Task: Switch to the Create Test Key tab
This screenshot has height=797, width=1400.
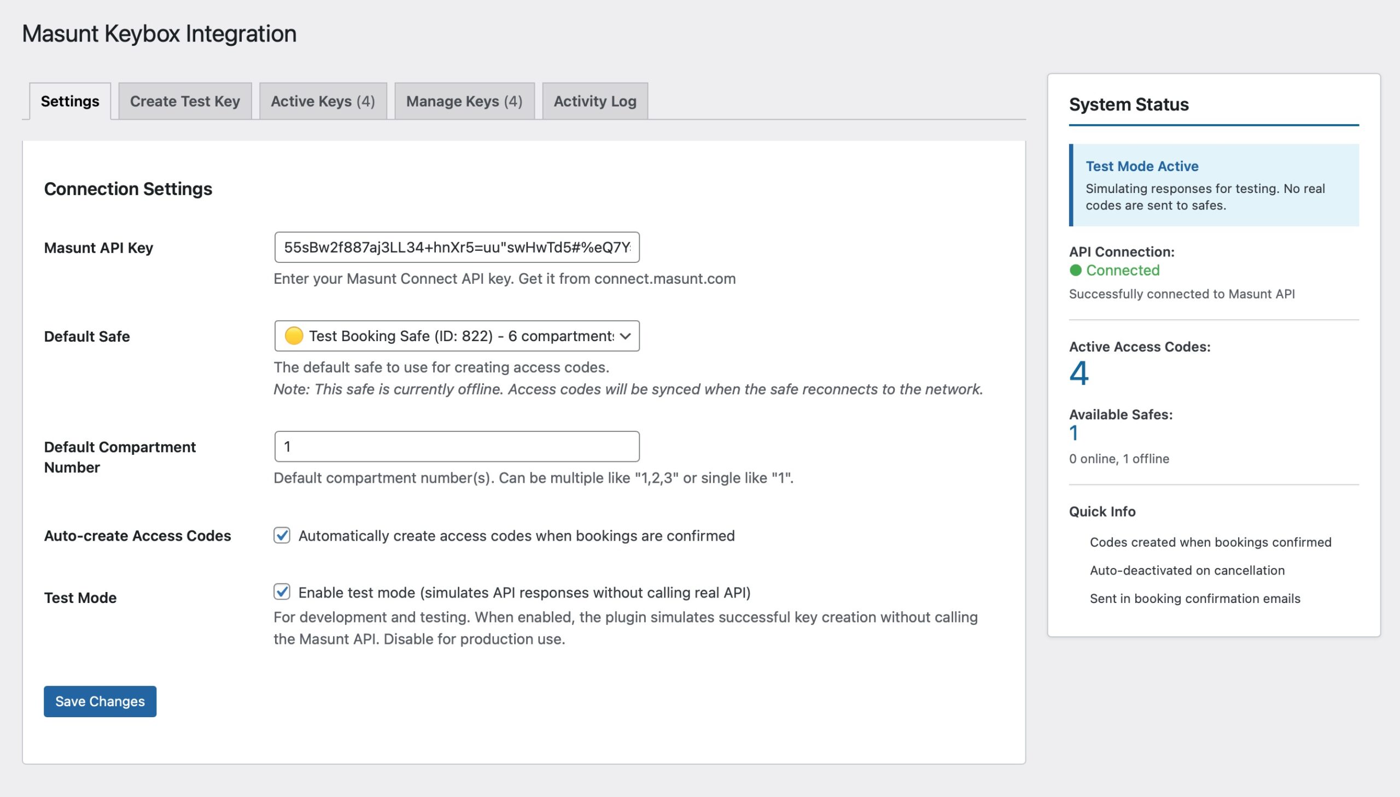Action: (x=184, y=101)
